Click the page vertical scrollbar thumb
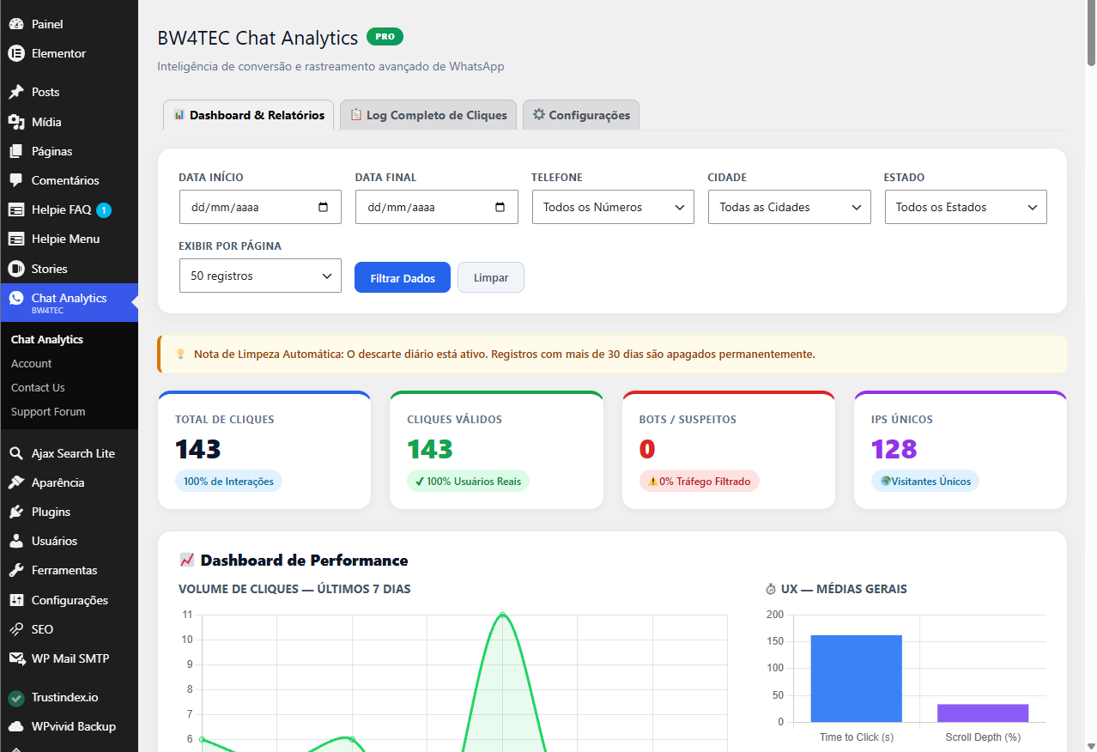 1091,34
